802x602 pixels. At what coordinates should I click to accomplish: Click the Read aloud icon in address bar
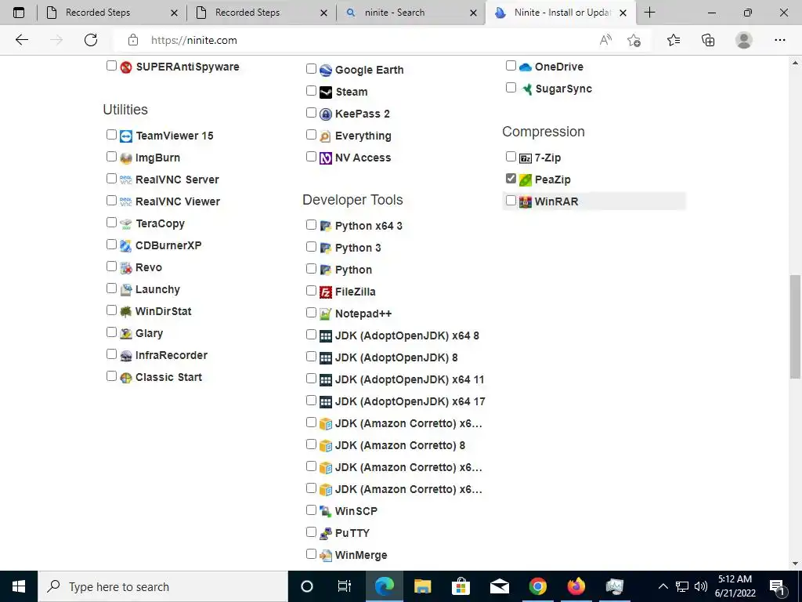[x=605, y=40]
